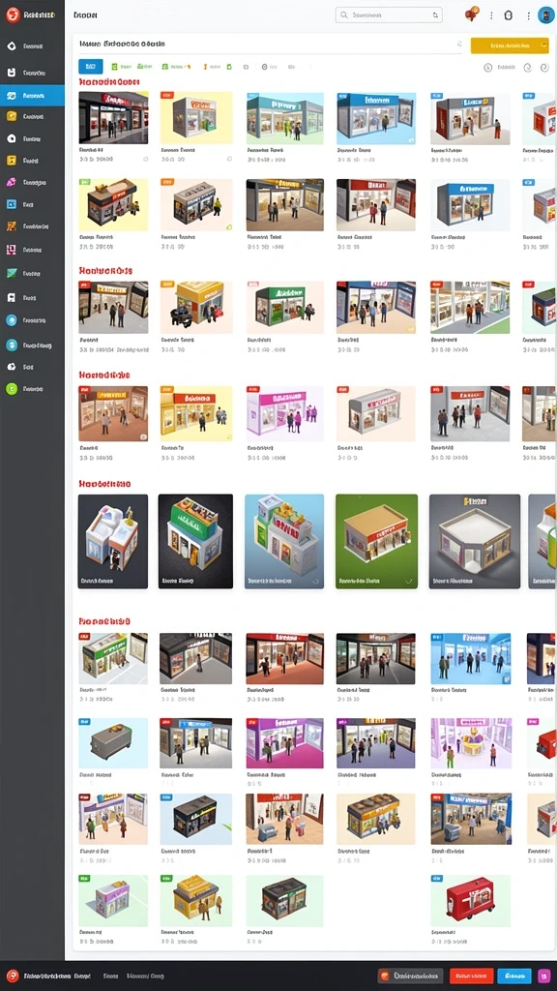The height and width of the screenshot is (991, 557).
Task: Click the yellow action button below the top bar
Action: point(510,45)
